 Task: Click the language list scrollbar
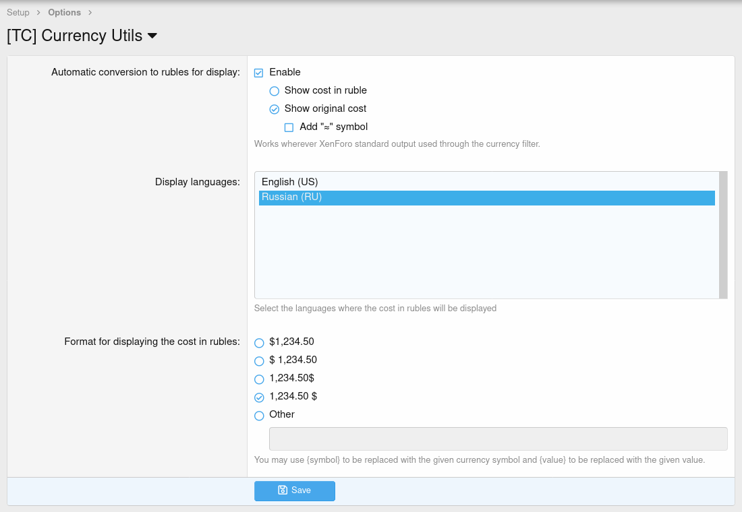[x=723, y=234]
